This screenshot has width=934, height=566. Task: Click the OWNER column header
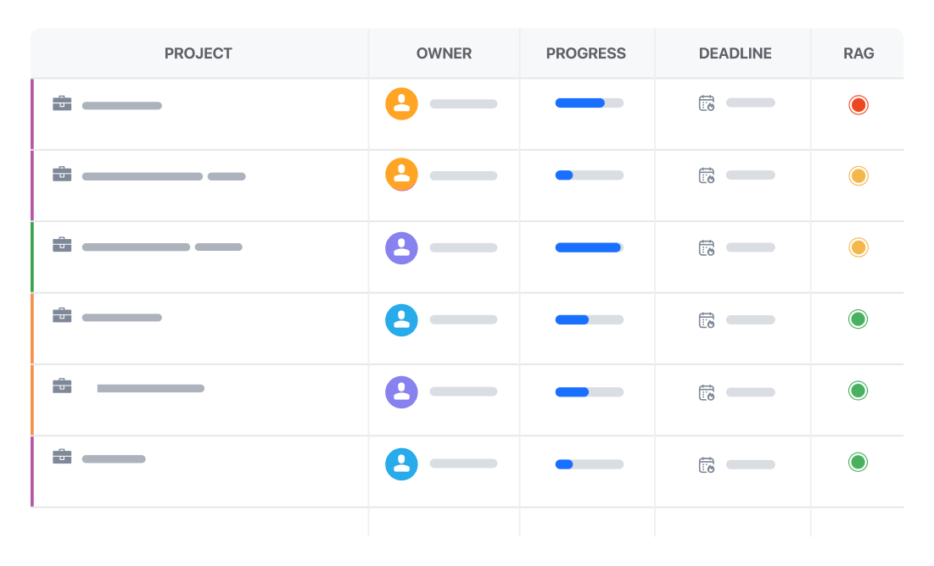(444, 53)
